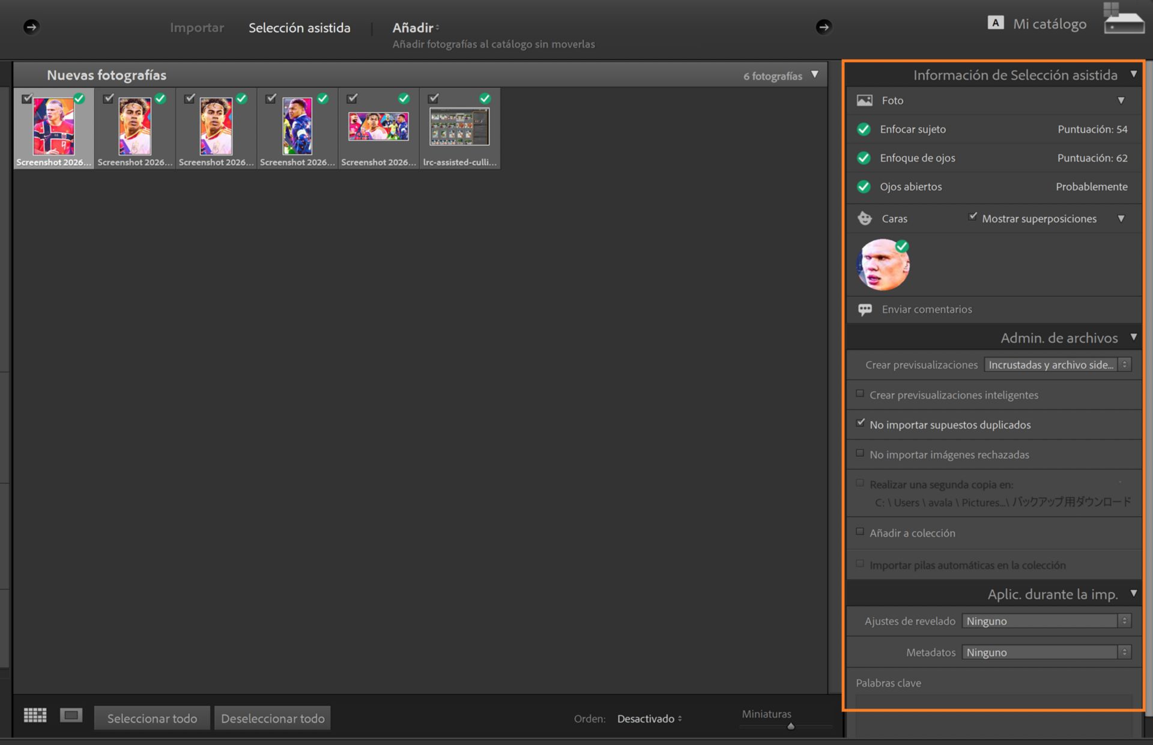Select the detected face thumbnail
This screenshot has width=1153, height=745.
883,265
